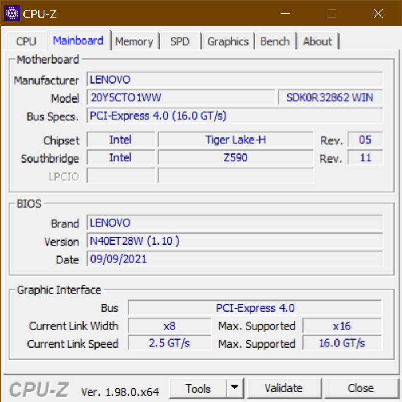402x402 pixels.
Task: Expand the Tools dropdown arrow
Action: 235,388
